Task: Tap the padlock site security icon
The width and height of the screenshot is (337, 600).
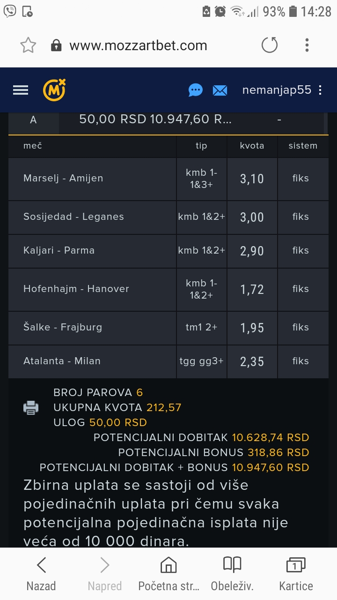Action: coord(56,45)
